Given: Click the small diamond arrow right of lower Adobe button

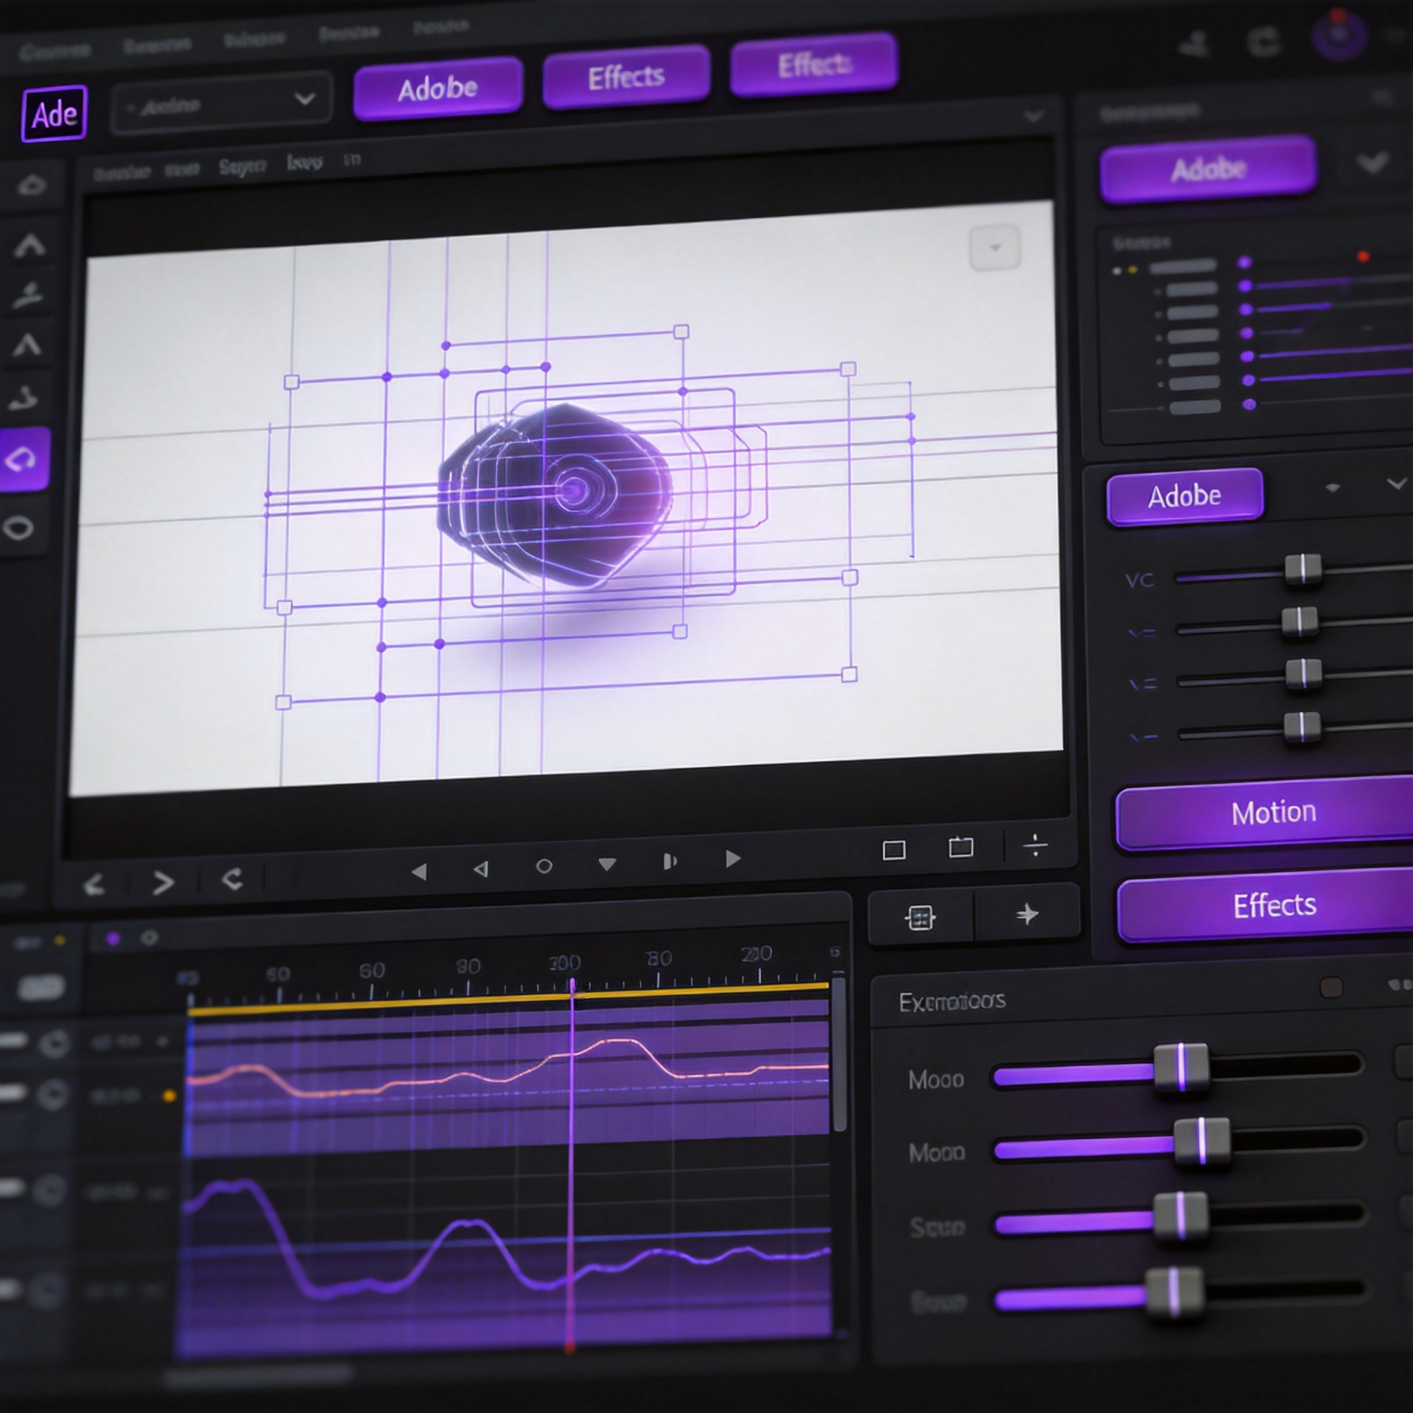Looking at the screenshot, I should (x=1332, y=488).
